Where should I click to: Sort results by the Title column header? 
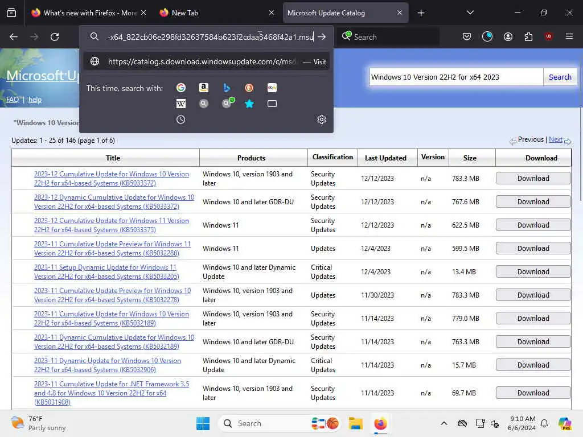tap(113, 158)
